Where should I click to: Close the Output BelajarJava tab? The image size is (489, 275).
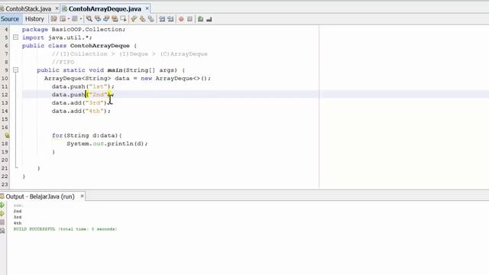pos(82,196)
